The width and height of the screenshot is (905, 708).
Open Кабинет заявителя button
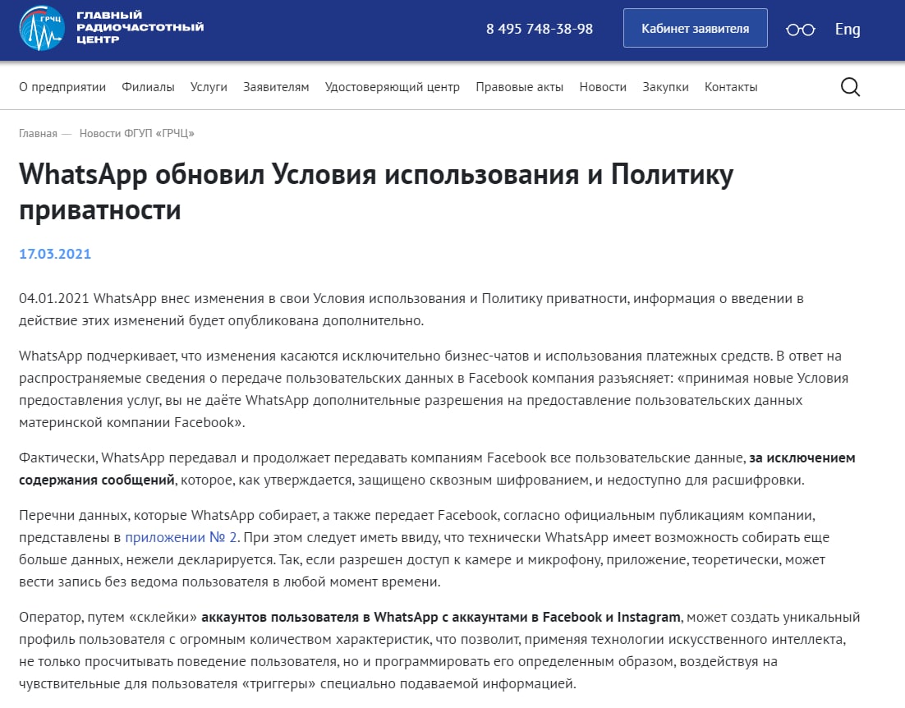coord(695,28)
